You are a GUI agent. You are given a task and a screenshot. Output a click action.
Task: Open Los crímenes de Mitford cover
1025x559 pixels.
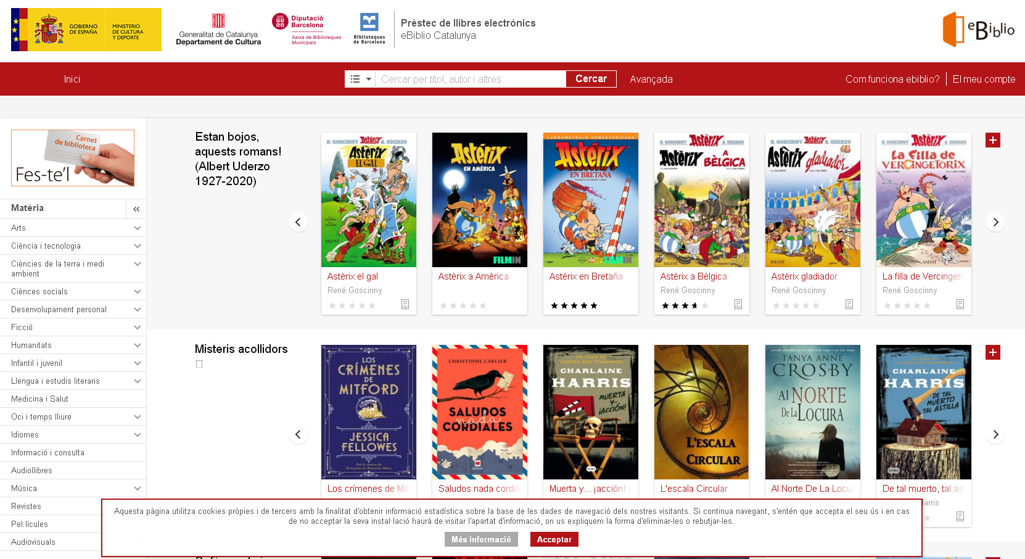(369, 412)
